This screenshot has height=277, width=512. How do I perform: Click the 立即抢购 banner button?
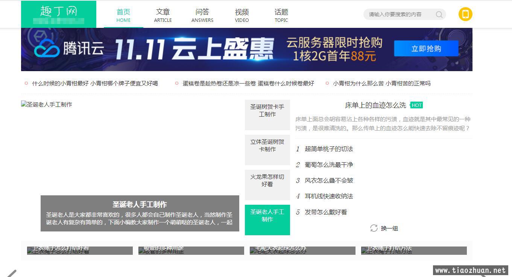426,49
